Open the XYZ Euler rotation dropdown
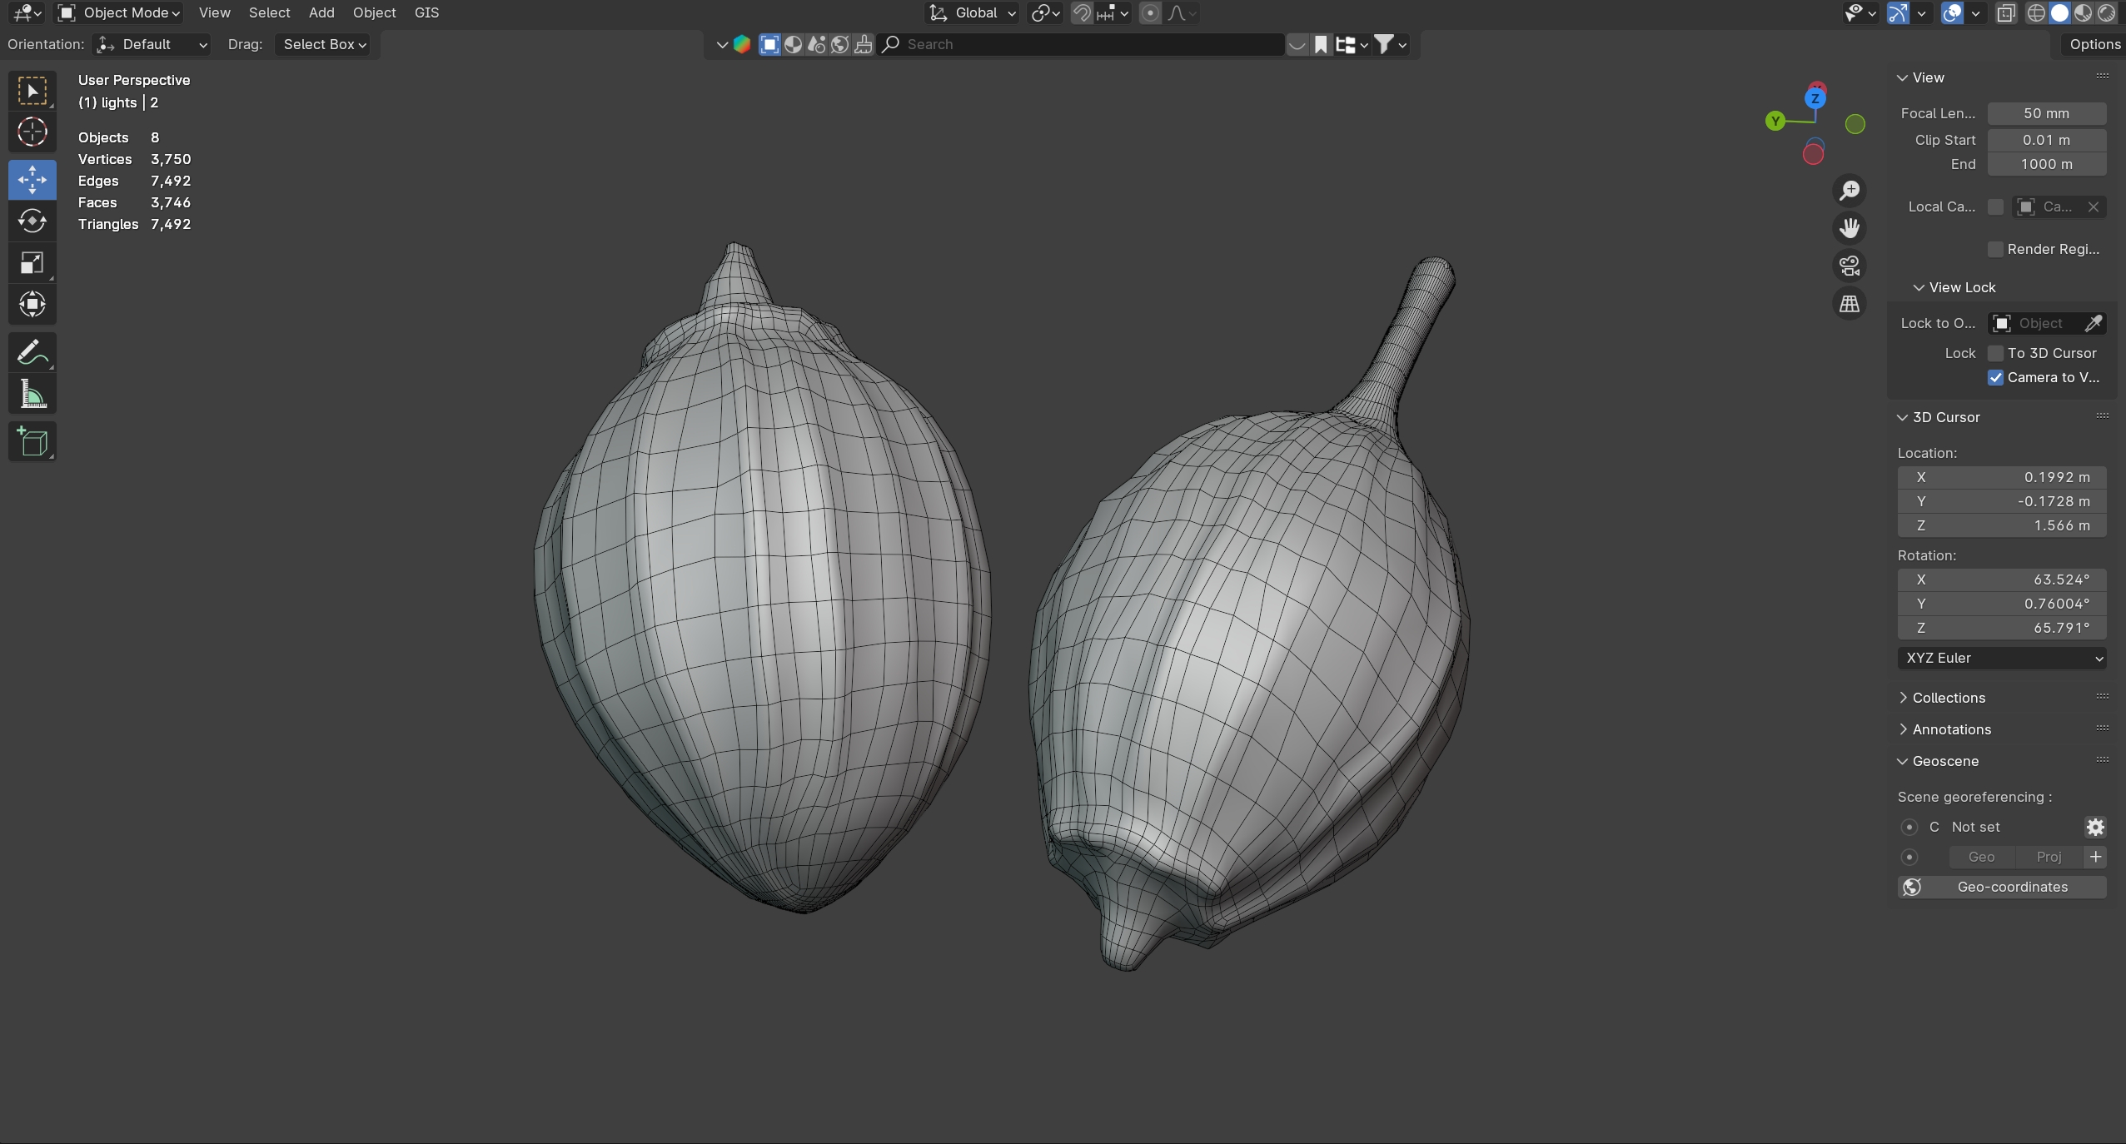2126x1144 pixels. click(x=2001, y=658)
